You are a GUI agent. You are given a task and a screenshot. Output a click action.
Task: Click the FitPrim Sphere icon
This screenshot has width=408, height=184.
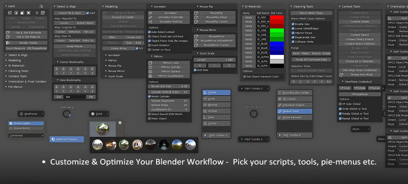click(150, 72)
